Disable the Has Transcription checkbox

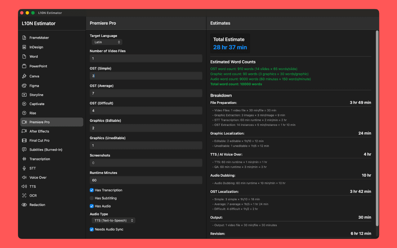[x=91, y=190]
